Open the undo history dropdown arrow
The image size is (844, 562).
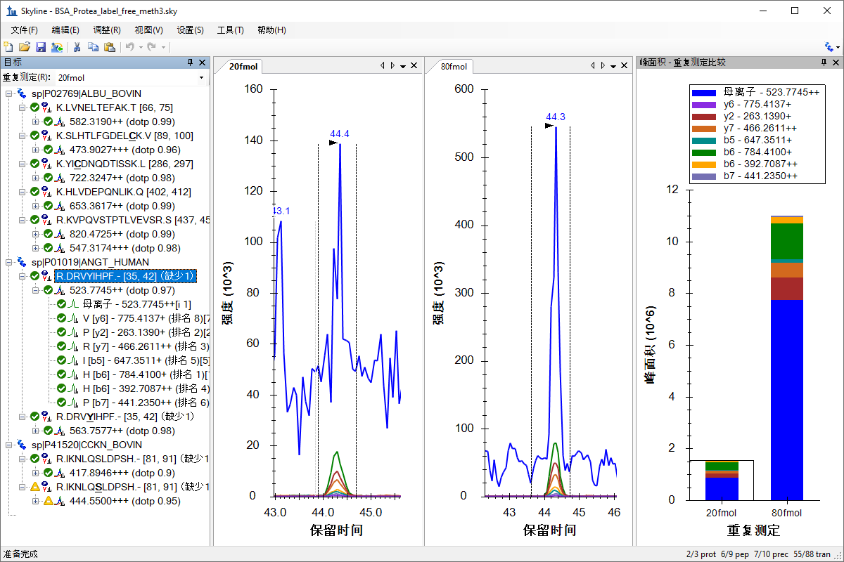tap(141, 47)
